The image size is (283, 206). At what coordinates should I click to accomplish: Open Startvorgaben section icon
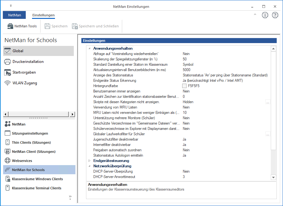point(8,72)
